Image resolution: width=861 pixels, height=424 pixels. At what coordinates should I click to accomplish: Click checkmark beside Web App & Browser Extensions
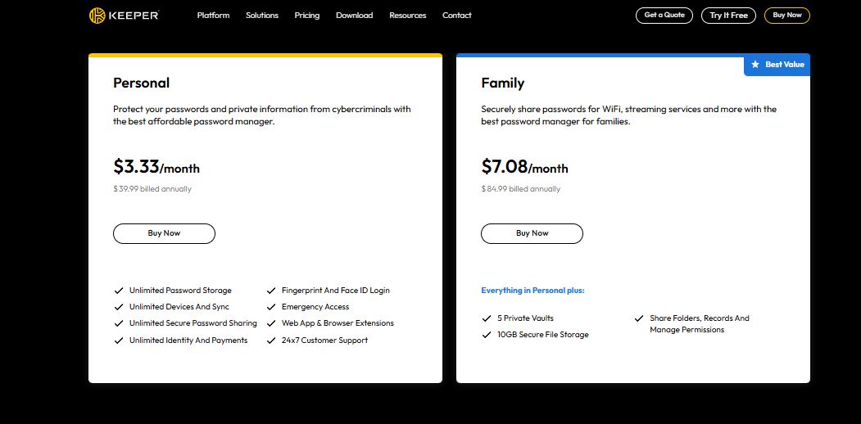click(x=270, y=323)
